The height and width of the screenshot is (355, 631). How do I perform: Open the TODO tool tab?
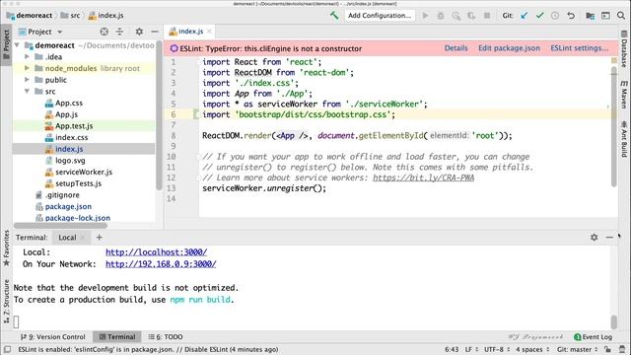(x=166, y=337)
